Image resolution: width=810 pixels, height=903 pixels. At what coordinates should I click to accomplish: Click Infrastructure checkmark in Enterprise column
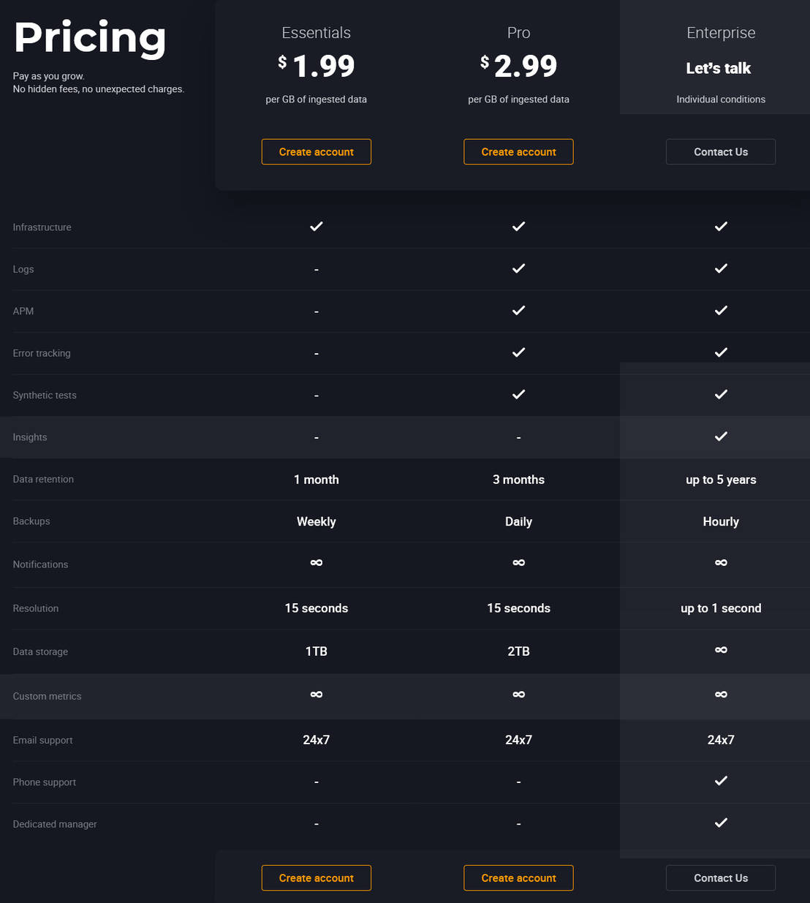coord(721,227)
